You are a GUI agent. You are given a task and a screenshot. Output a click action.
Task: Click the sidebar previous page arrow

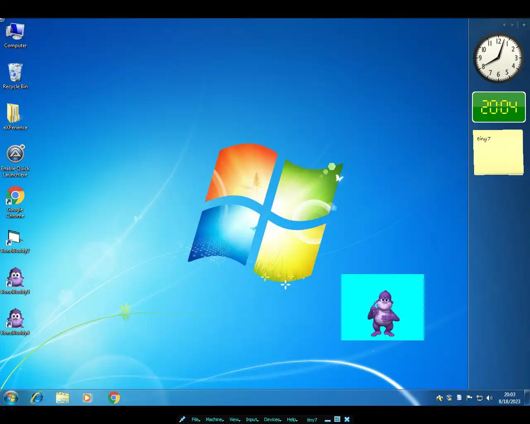(504, 25)
